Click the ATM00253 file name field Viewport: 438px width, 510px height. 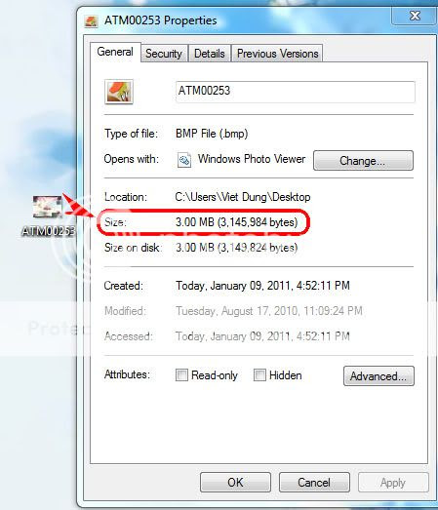point(296,92)
